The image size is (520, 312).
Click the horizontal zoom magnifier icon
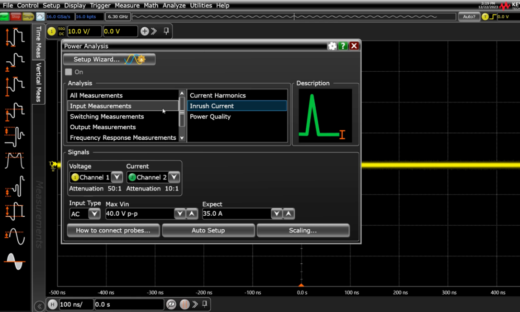171,304
